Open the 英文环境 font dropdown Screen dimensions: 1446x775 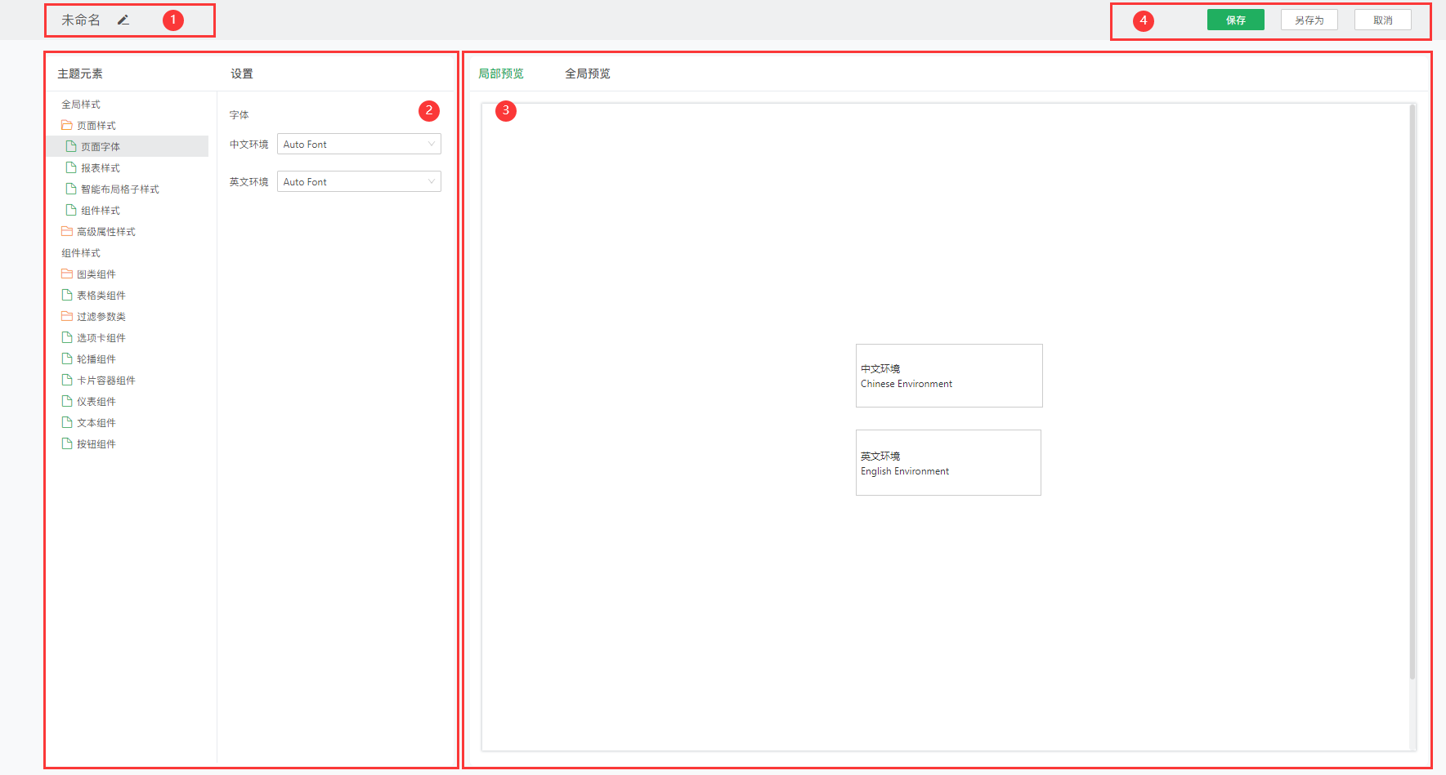click(x=359, y=182)
